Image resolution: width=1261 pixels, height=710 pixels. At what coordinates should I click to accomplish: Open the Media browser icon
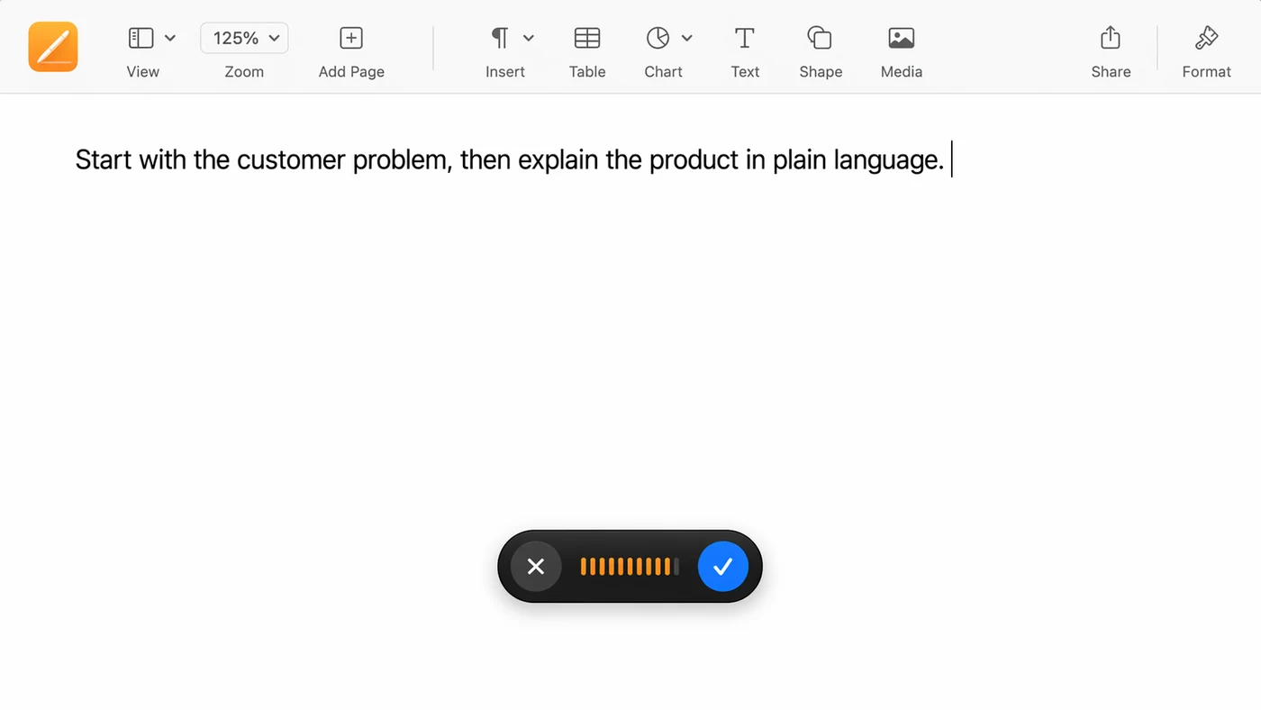[x=901, y=38]
